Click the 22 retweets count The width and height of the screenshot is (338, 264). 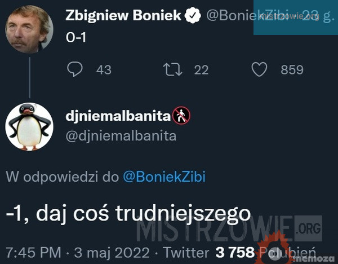pos(201,69)
